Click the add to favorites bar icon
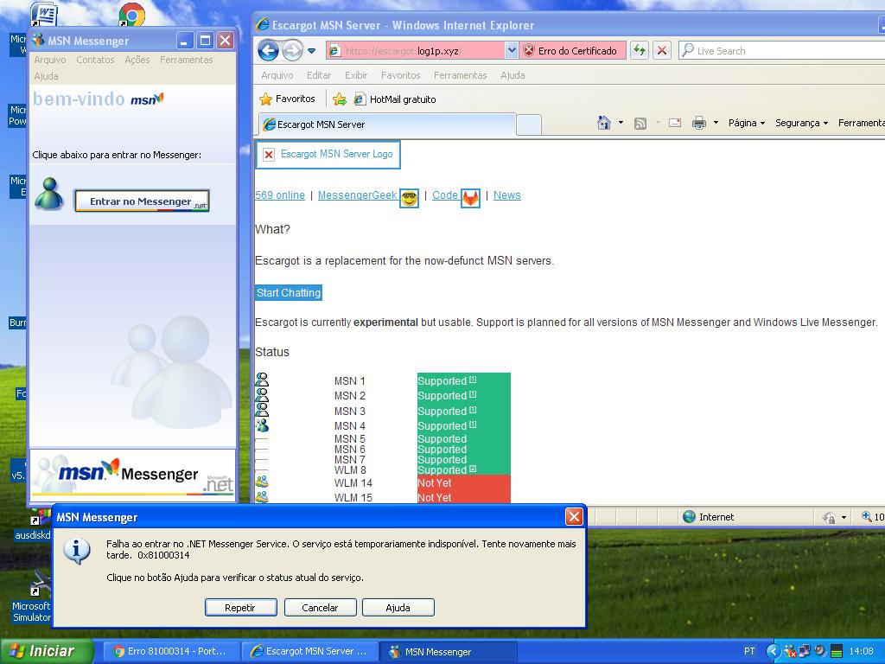885x664 pixels. [339, 99]
